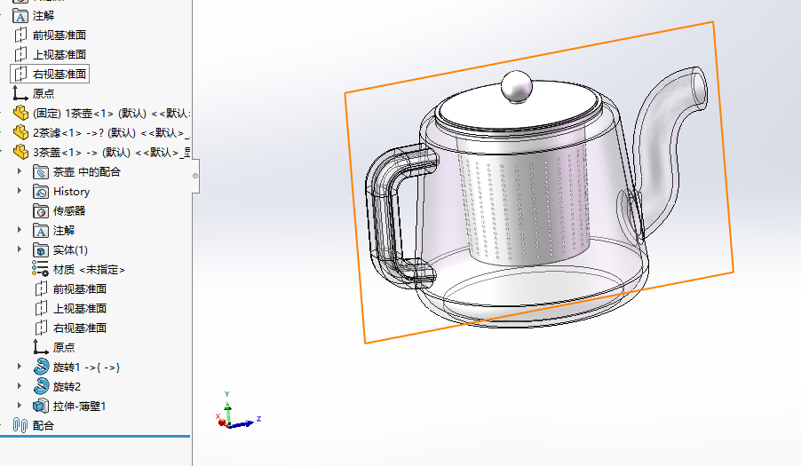The image size is (801, 466).
Task: Click the X axis of the view triad
Action: click(x=221, y=421)
